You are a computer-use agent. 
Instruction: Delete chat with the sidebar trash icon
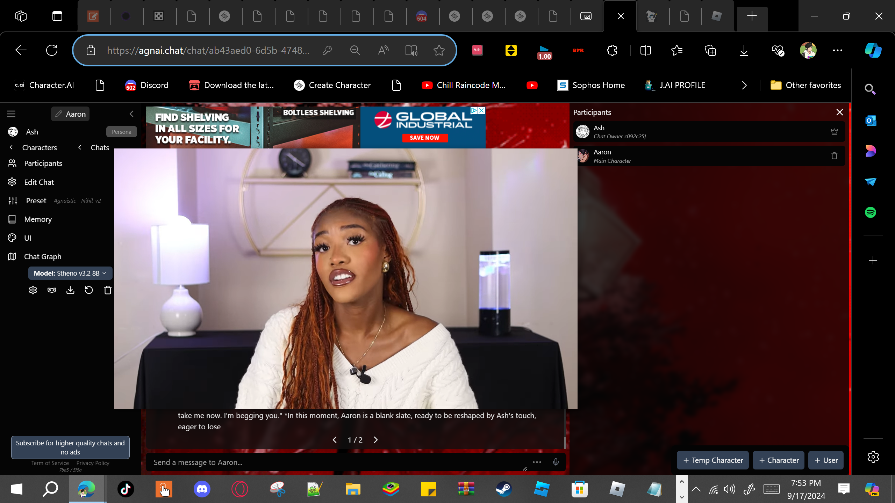click(x=108, y=290)
